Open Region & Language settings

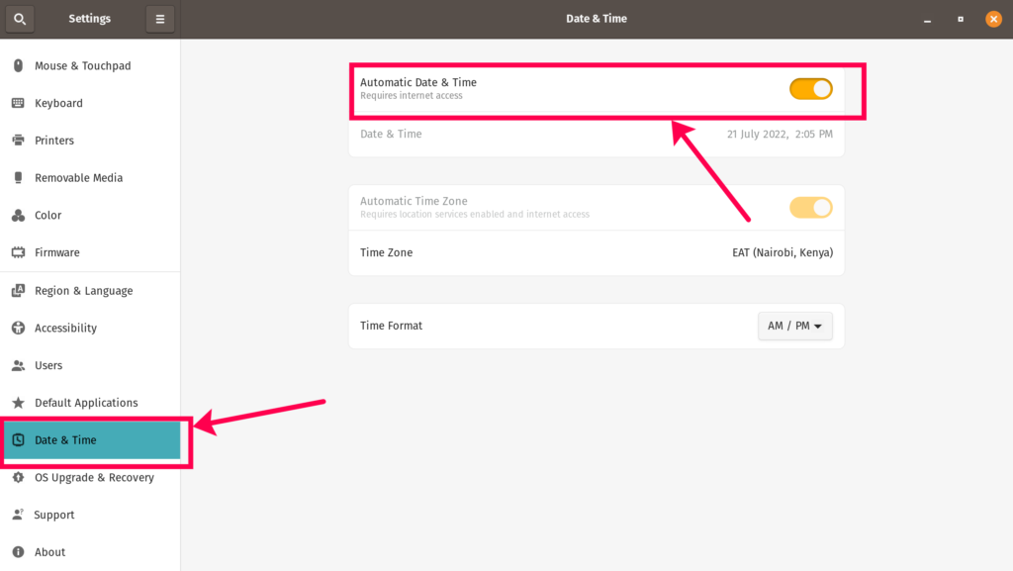(90, 291)
